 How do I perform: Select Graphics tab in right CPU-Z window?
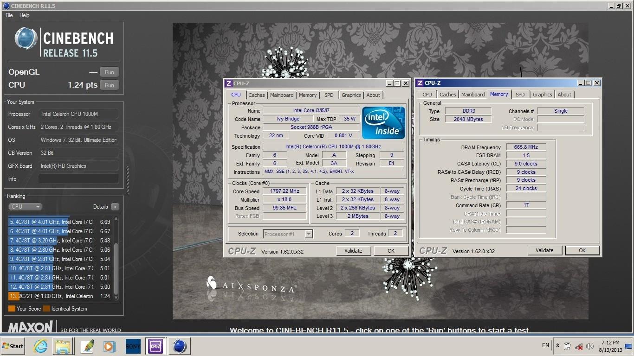543,95
